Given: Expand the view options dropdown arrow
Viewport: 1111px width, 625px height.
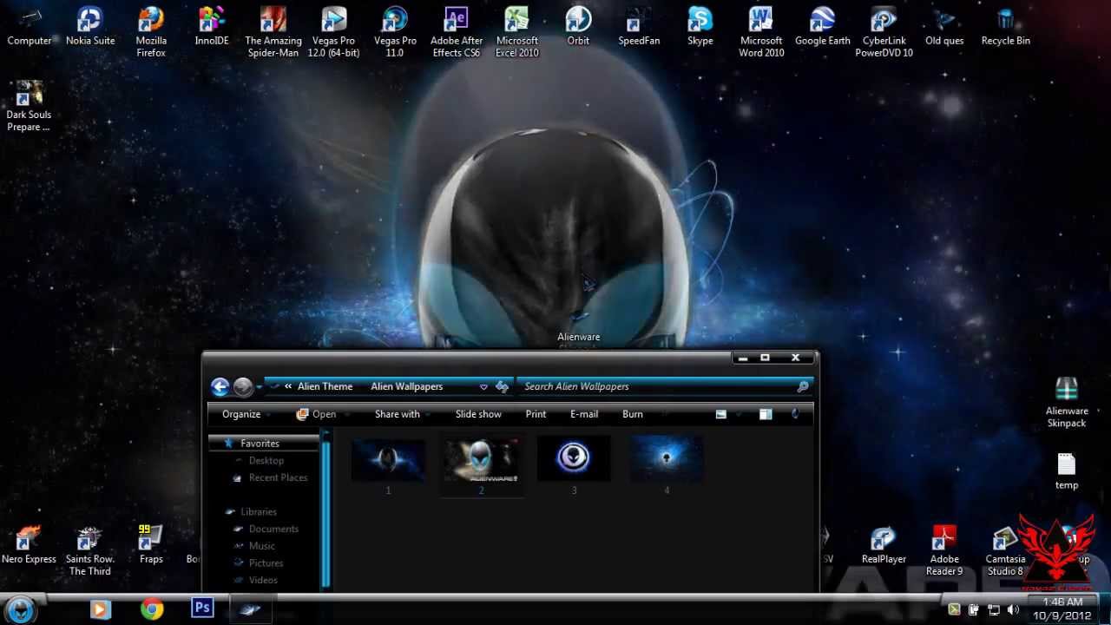Looking at the screenshot, I should pyautogui.click(x=739, y=414).
